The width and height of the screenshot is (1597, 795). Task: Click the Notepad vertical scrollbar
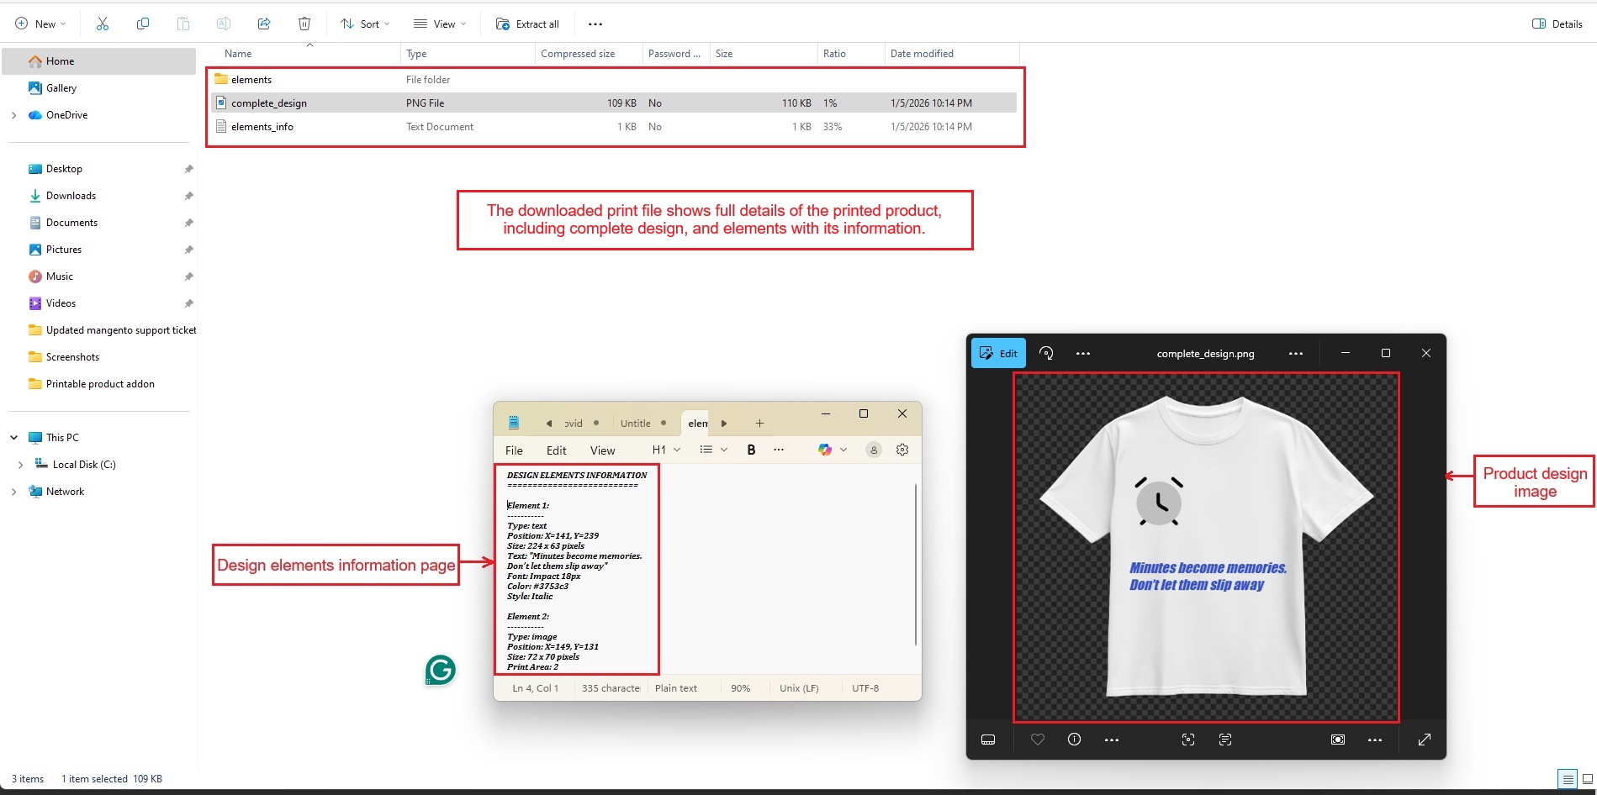point(915,563)
